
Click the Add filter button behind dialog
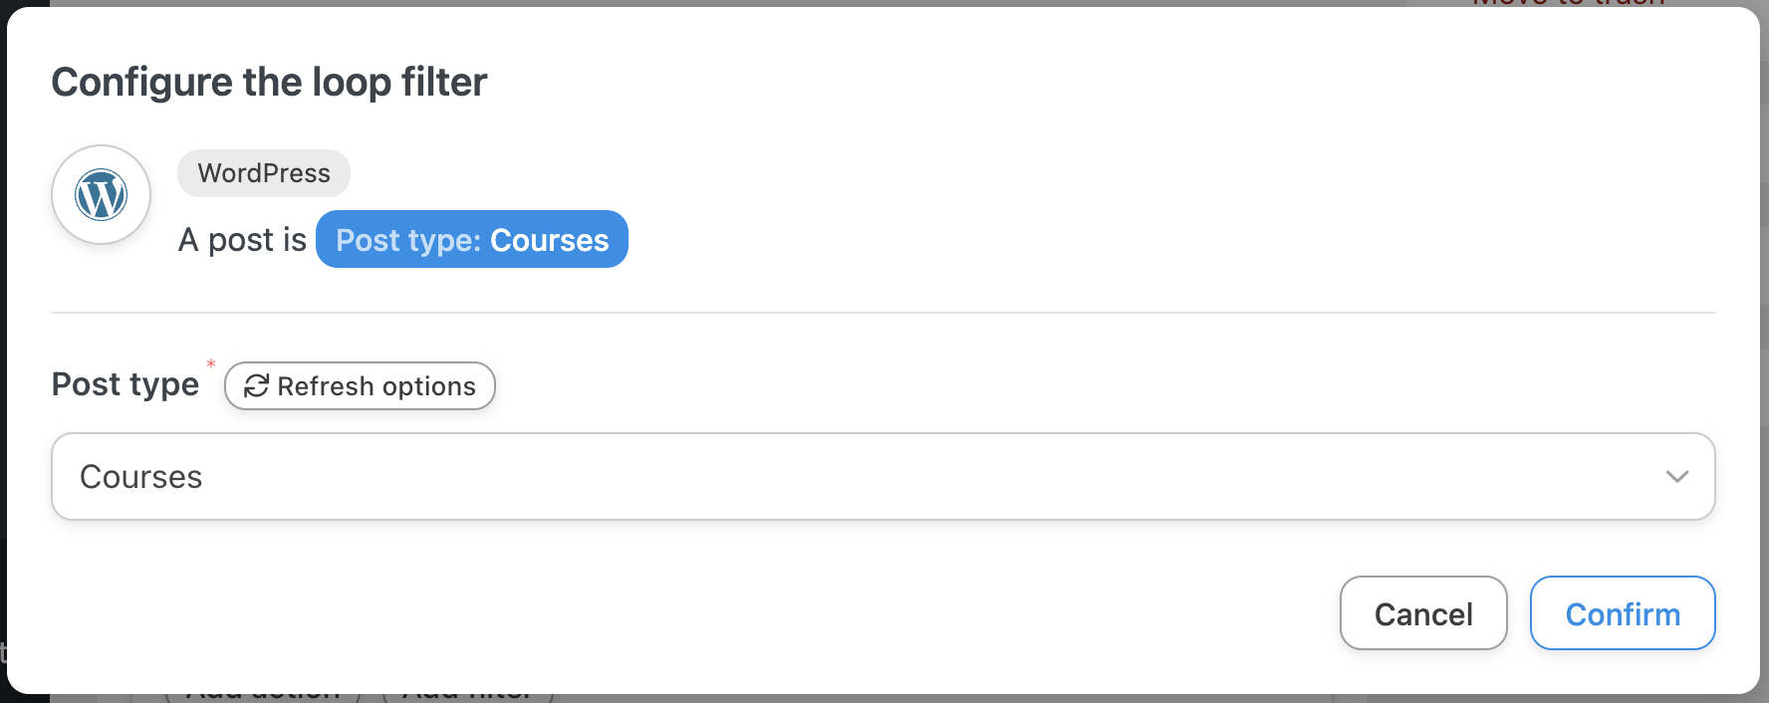[468, 697]
